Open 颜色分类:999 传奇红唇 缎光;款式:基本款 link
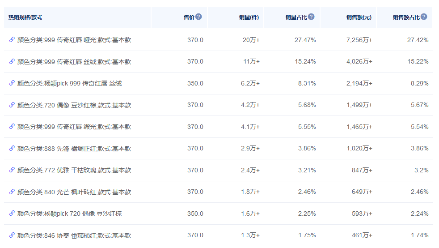 point(74,127)
